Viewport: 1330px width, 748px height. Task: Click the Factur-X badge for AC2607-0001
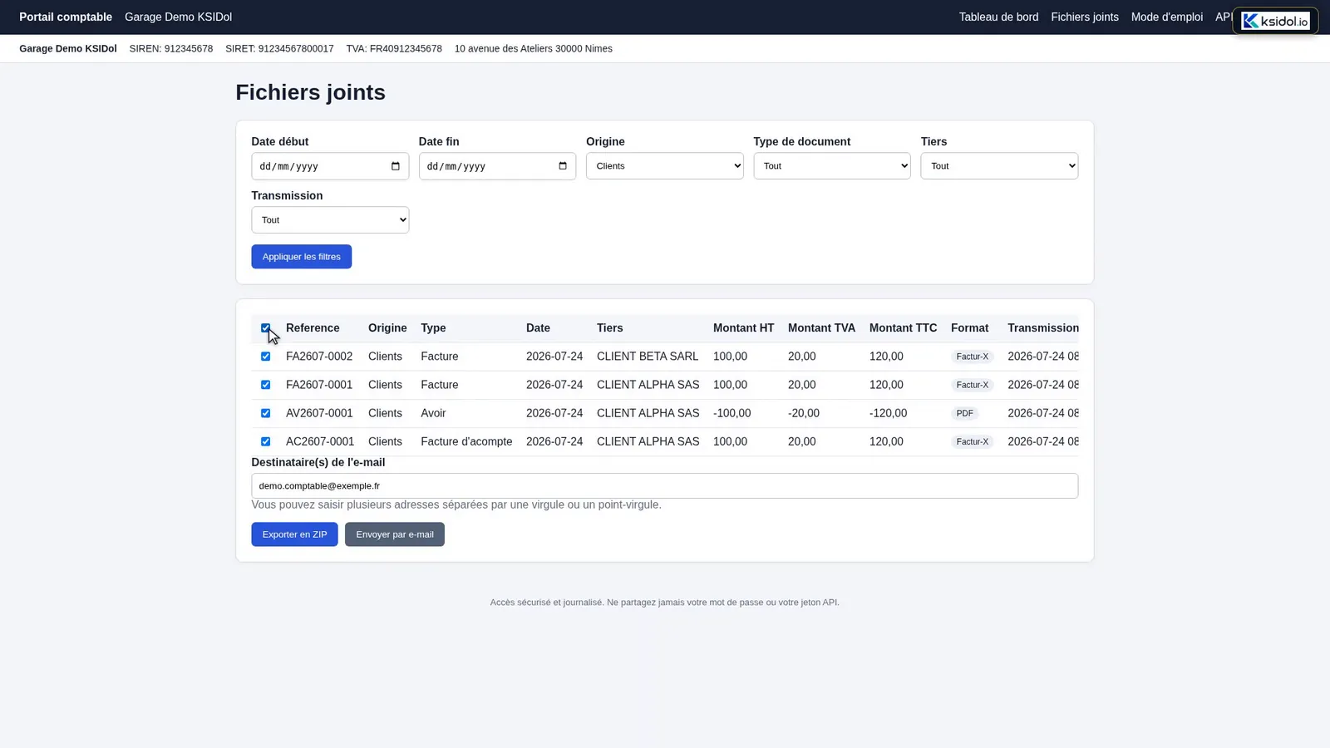click(x=972, y=442)
